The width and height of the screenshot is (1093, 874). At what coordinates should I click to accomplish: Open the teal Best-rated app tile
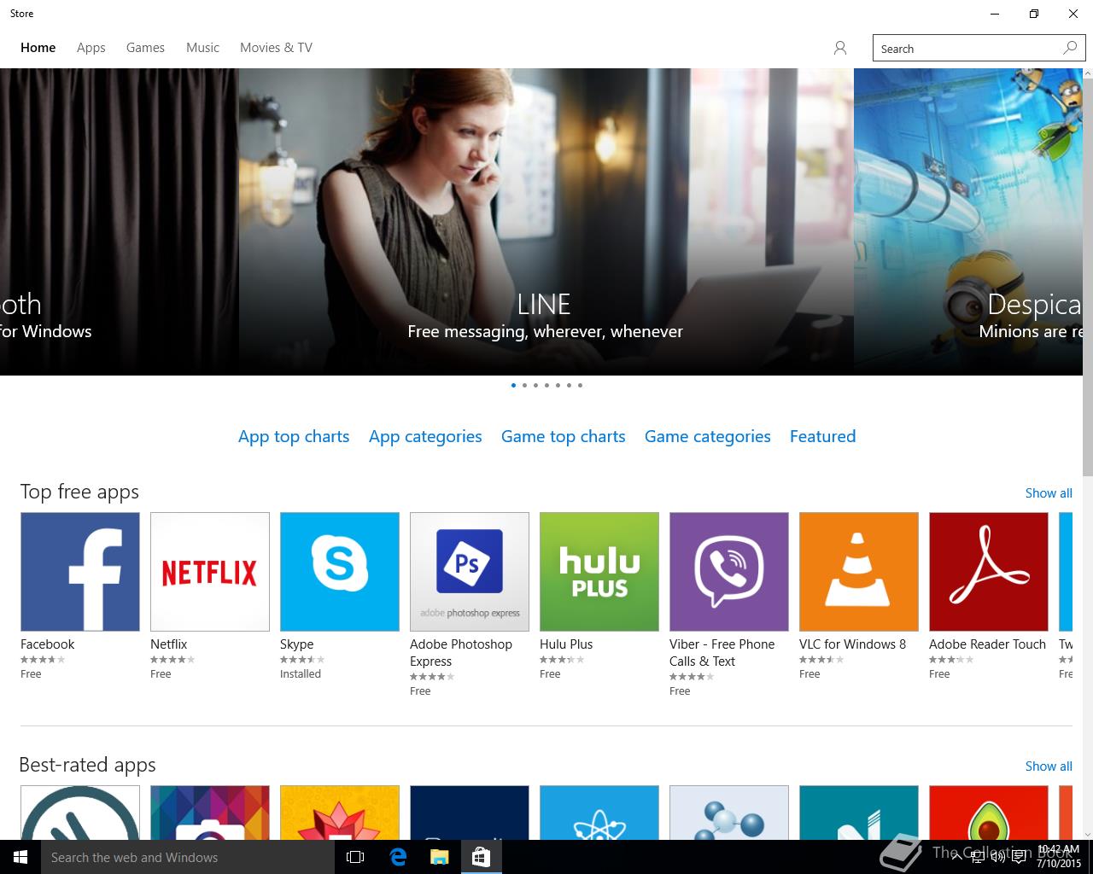click(x=859, y=813)
